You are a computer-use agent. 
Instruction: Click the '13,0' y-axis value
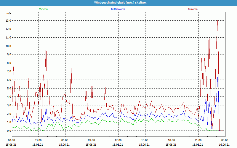click(9, 21)
